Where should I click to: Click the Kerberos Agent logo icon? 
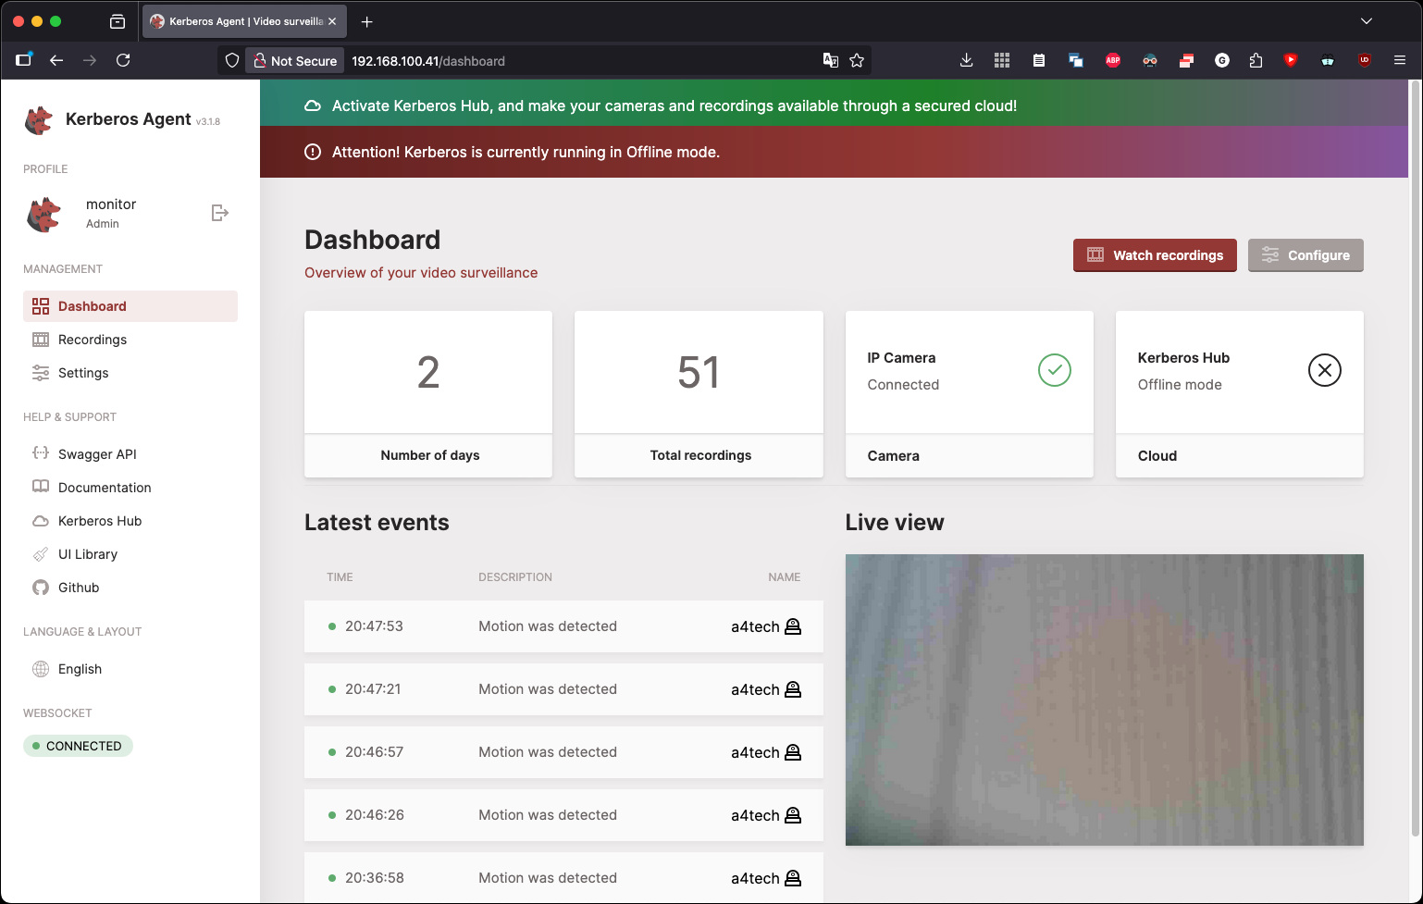pos(39,120)
